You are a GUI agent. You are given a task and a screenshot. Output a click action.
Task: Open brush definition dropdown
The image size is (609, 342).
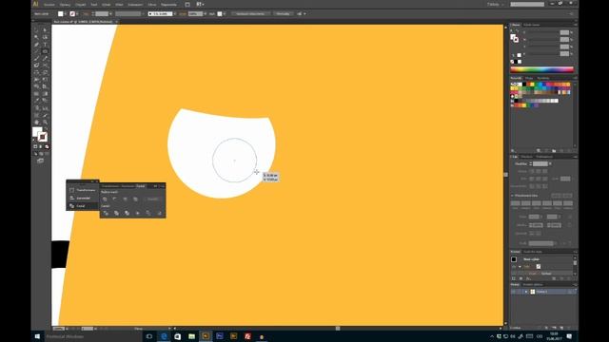175,14
